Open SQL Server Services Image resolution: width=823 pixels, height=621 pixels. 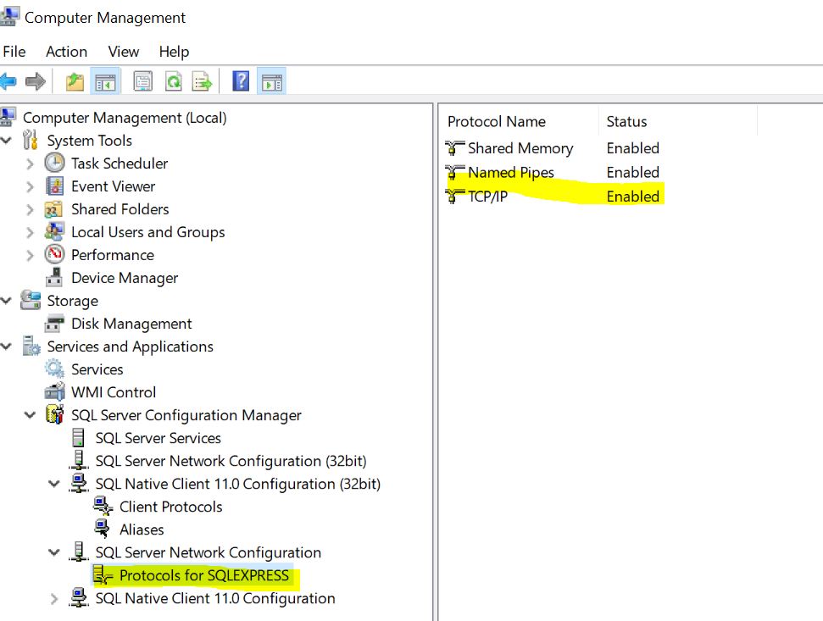(158, 438)
